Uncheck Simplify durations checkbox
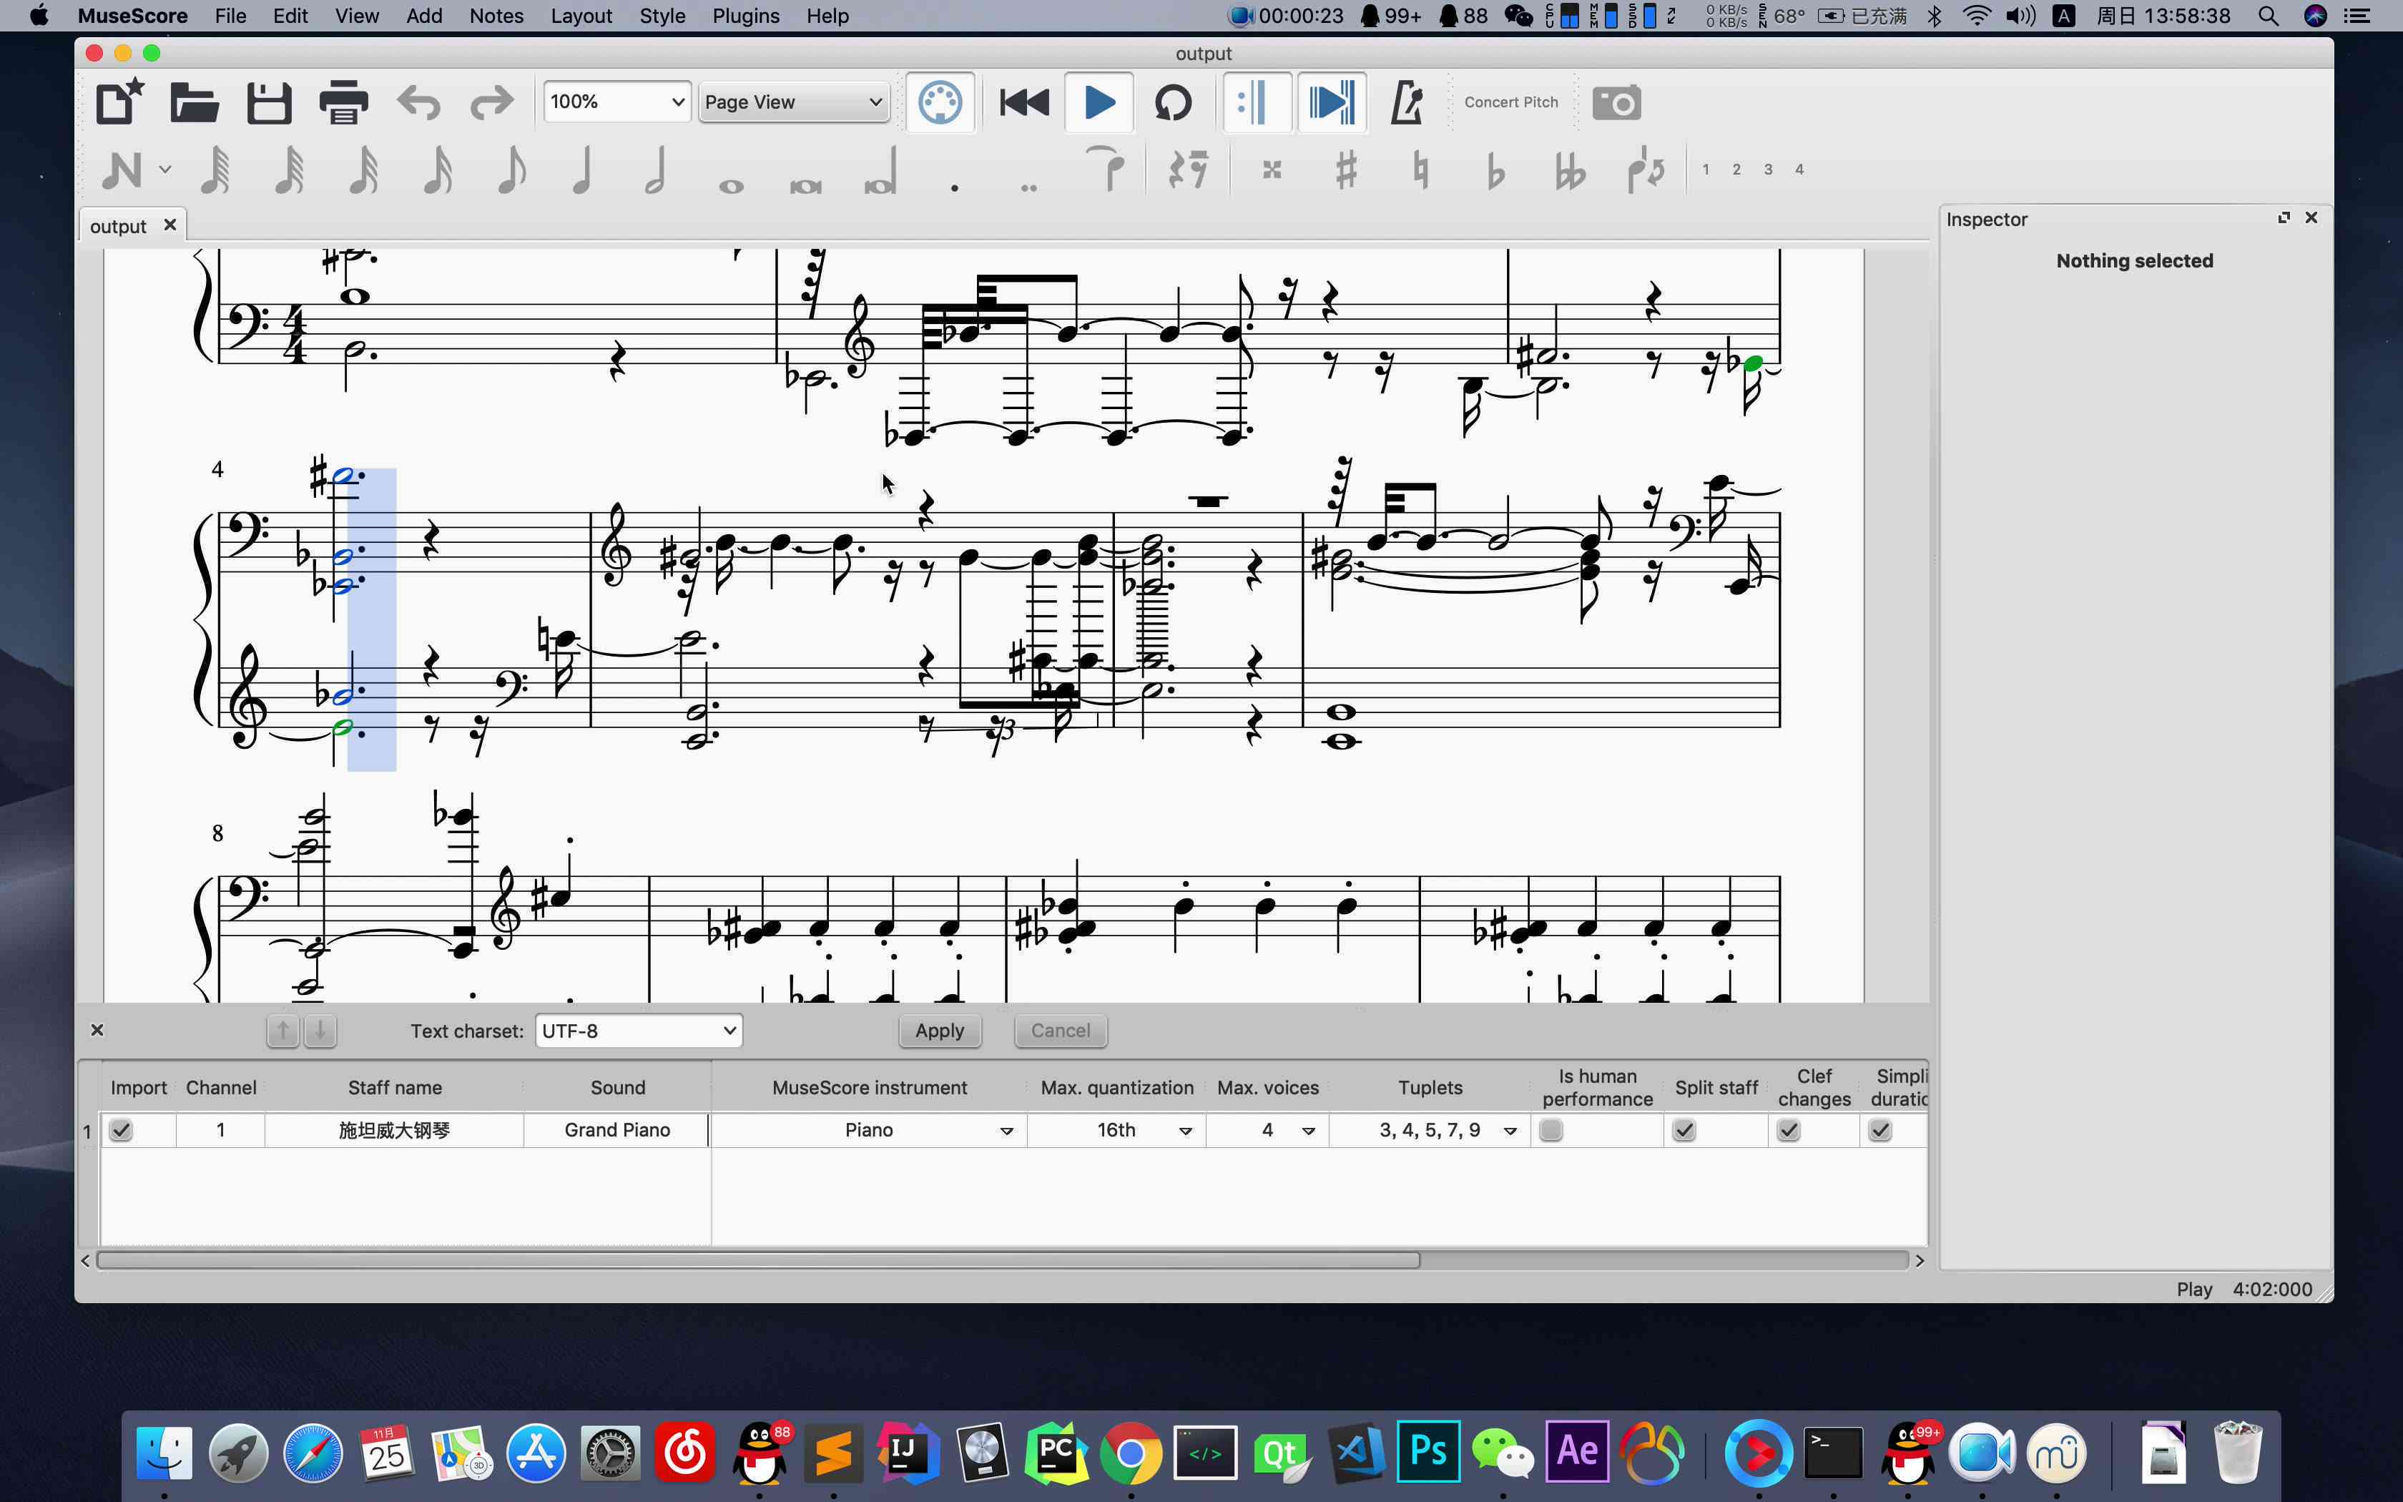Image resolution: width=2403 pixels, height=1502 pixels. pos(1879,1131)
